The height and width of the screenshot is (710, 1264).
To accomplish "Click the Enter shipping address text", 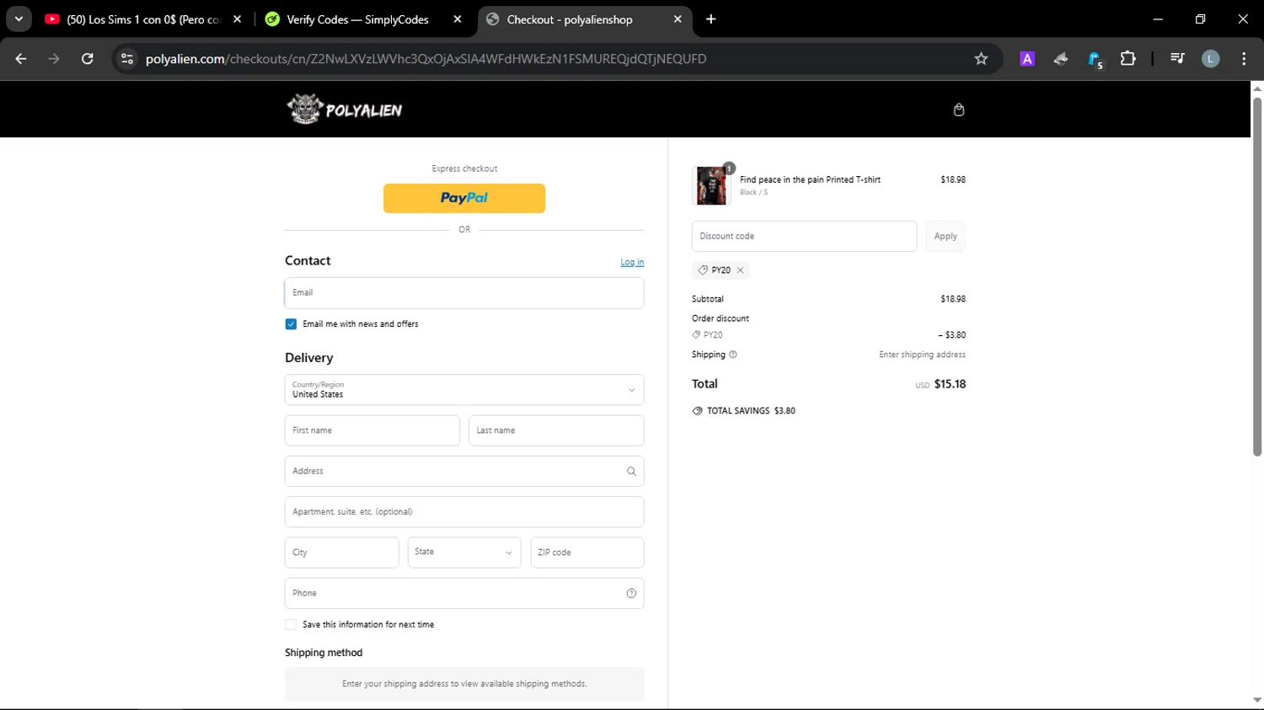I will (922, 355).
